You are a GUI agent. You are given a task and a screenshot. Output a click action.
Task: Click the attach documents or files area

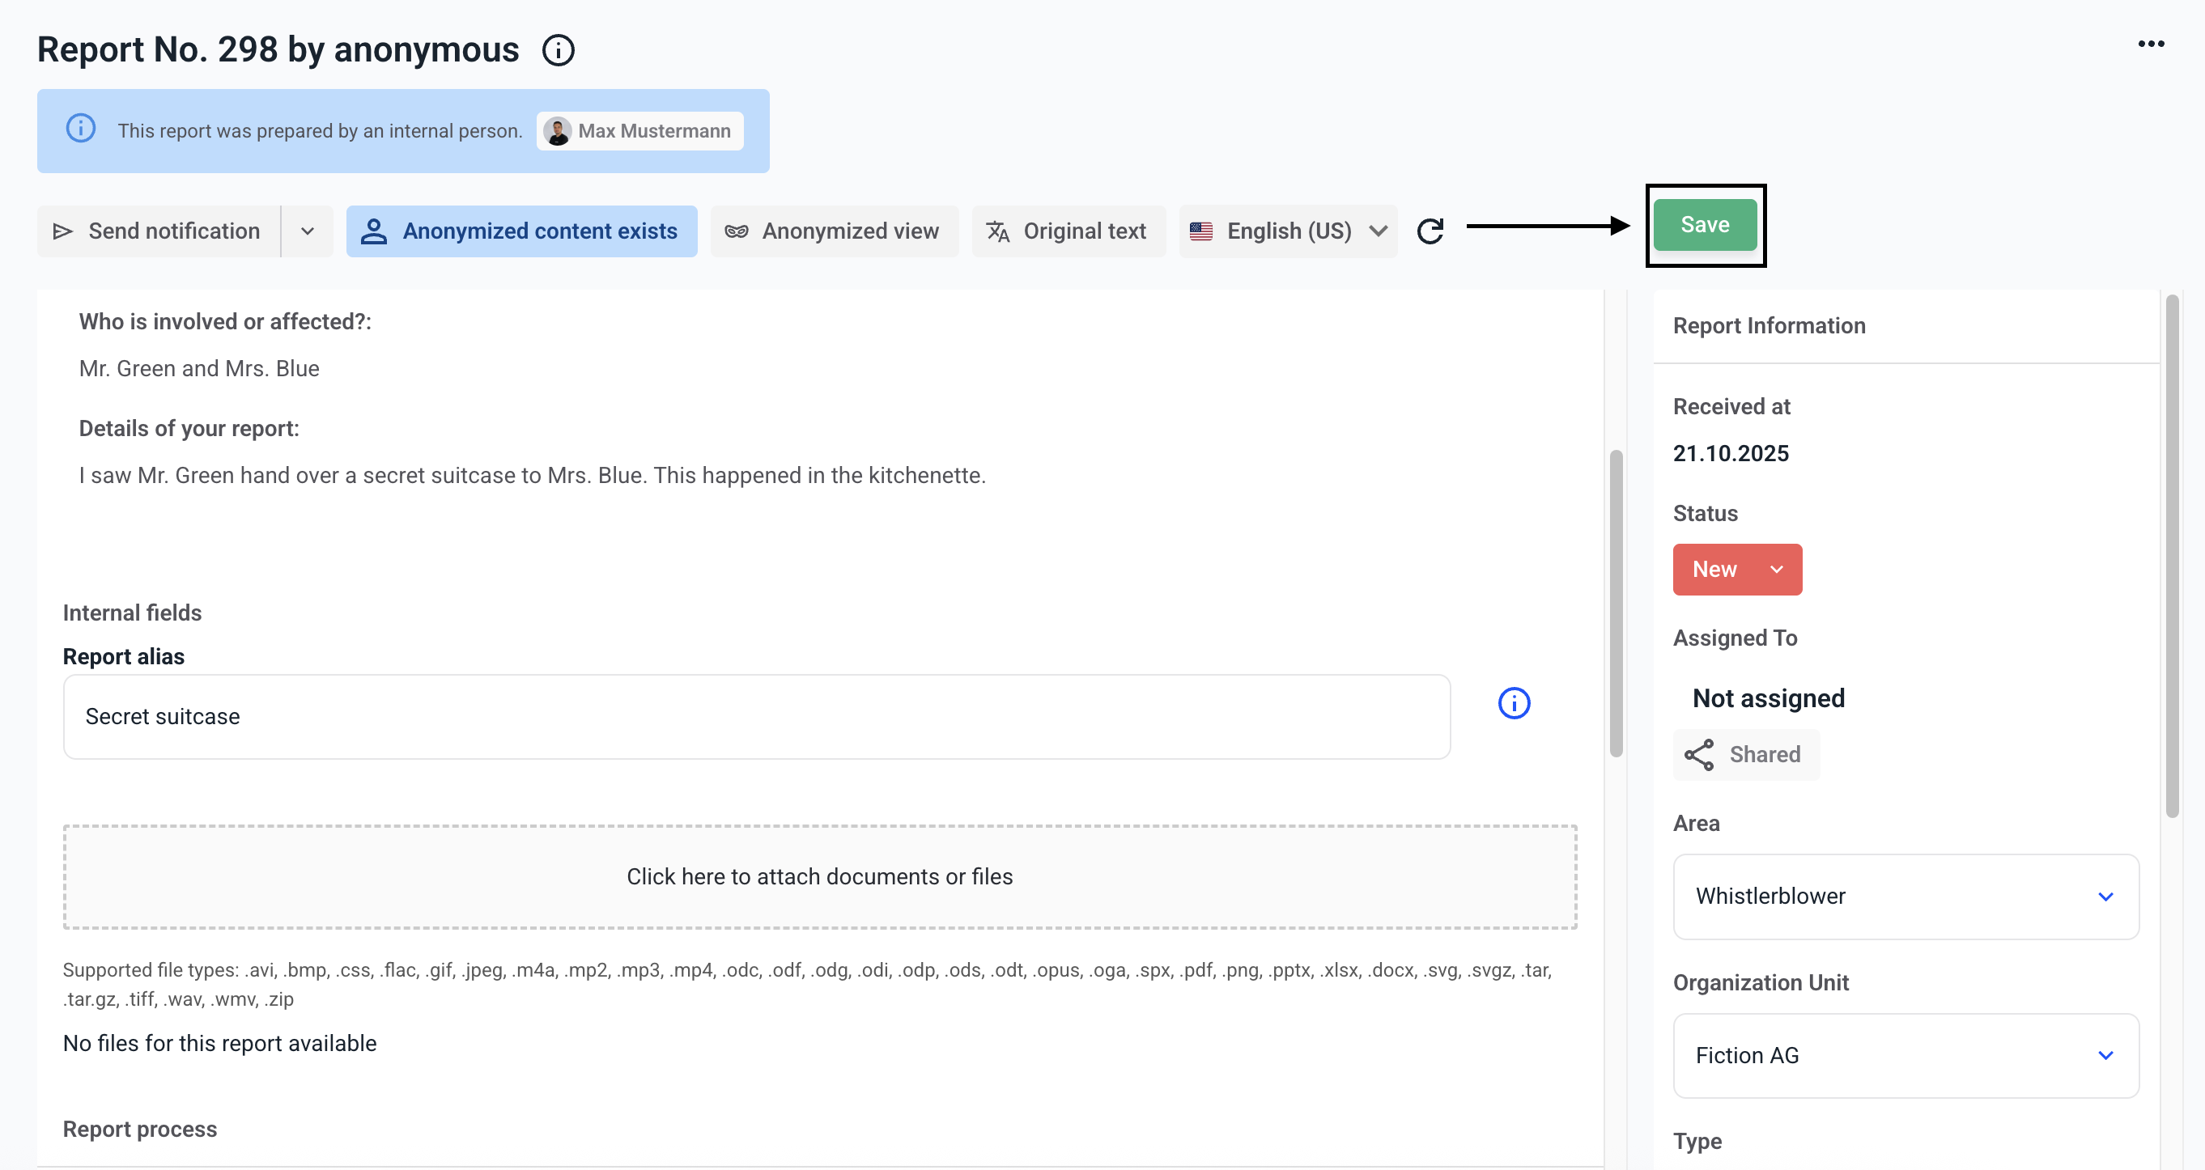coord(819,876)
